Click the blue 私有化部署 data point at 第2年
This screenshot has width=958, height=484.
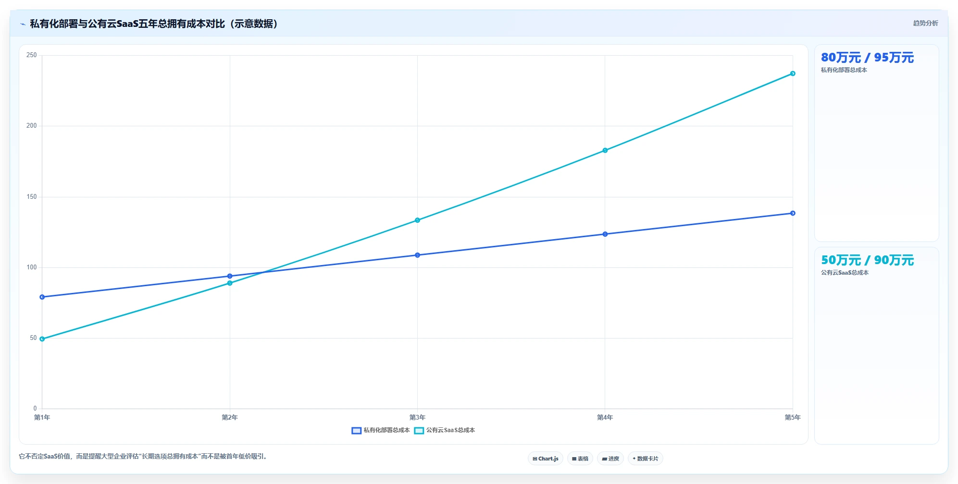pos(230,276)
